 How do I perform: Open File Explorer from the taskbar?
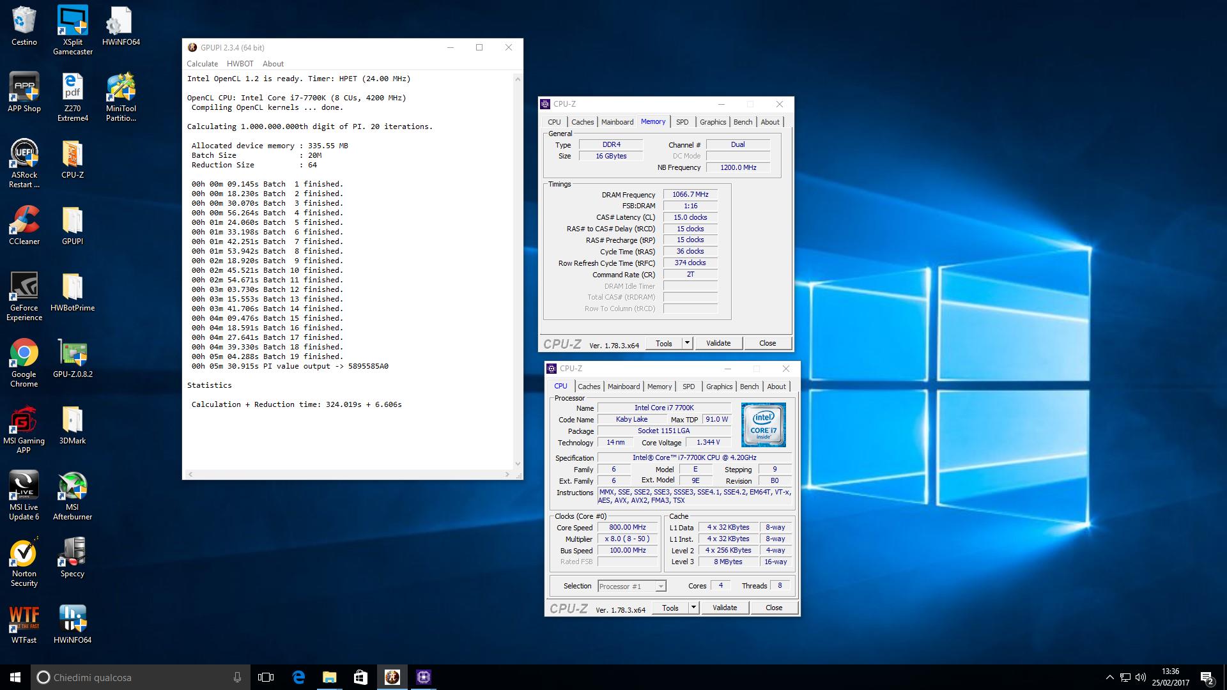pyautogui.click(x=329, y=677)
